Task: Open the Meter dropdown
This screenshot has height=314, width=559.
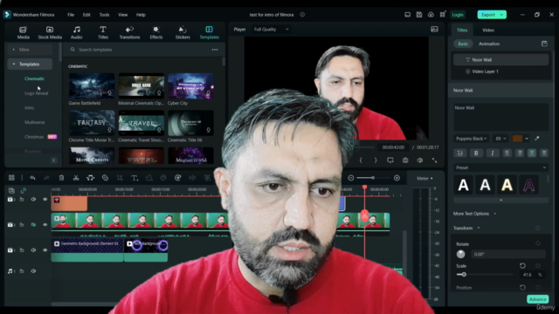Action: [424, 178]
